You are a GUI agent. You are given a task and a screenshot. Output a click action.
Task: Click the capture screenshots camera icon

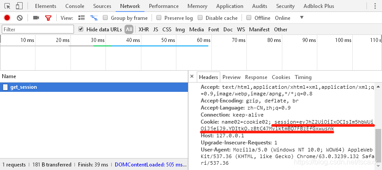coord(36,18)
